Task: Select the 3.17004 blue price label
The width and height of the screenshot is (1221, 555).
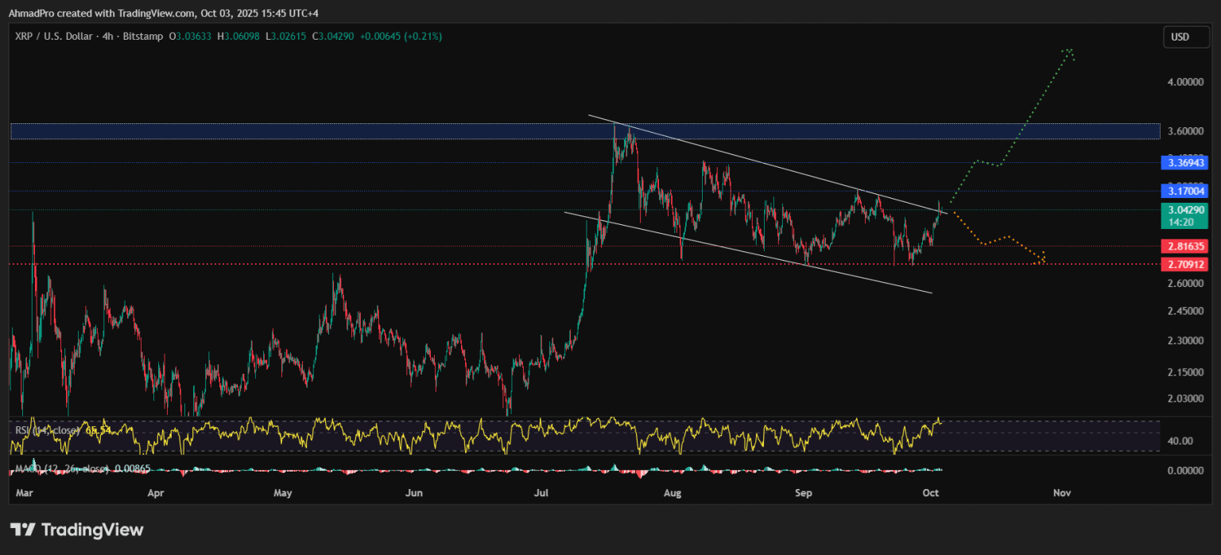Action: 1184,191
